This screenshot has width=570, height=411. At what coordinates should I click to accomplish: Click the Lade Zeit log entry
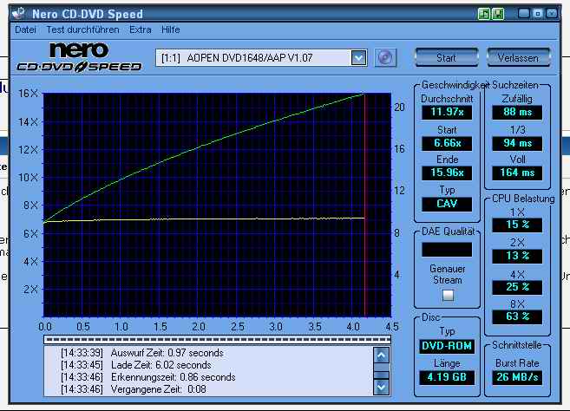pos(136,365)
